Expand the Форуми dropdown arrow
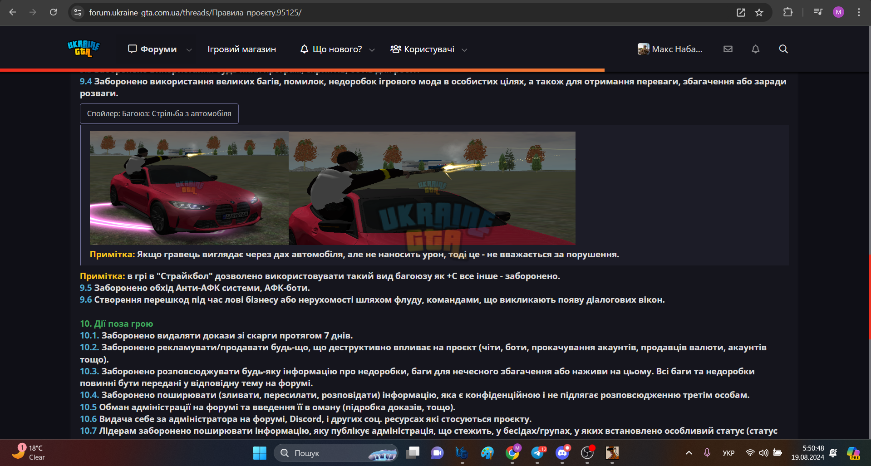 coord(189,49)
